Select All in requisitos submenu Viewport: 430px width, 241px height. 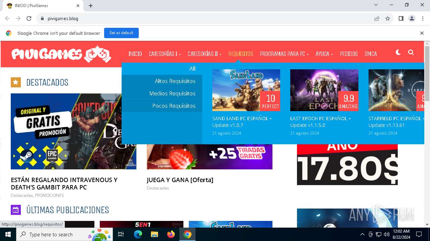(x=162, y=69)
